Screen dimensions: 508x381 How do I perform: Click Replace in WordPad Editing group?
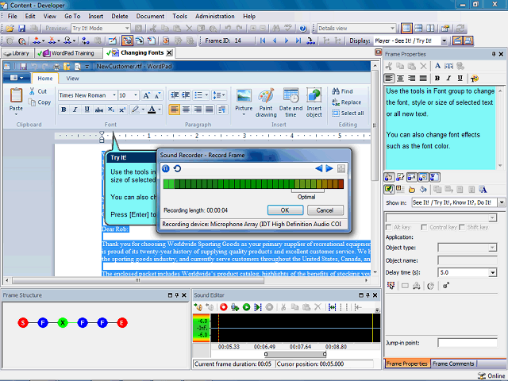tap(346, 102)
